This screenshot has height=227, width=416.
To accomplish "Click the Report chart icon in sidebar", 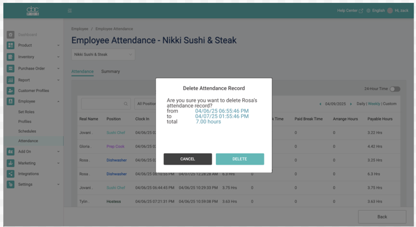I will (10, 80).
